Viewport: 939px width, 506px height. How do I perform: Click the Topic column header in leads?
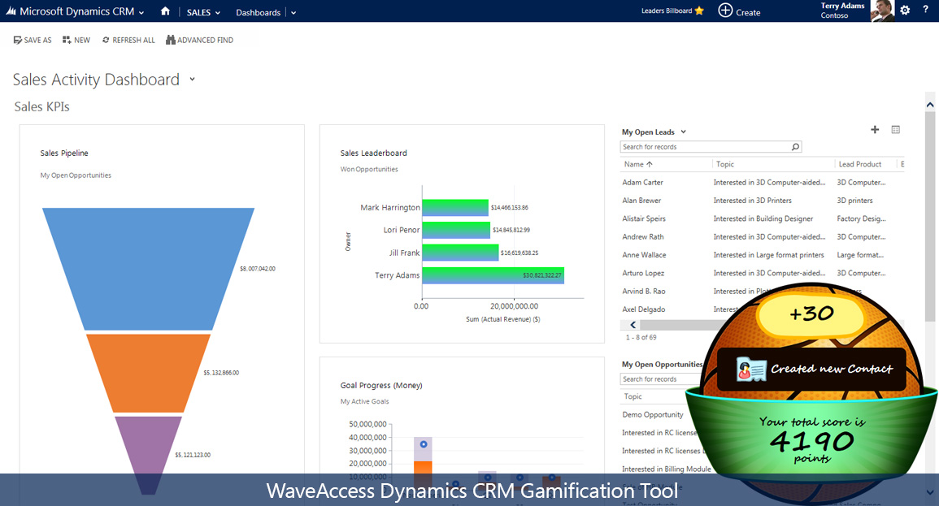pos(724,164)
